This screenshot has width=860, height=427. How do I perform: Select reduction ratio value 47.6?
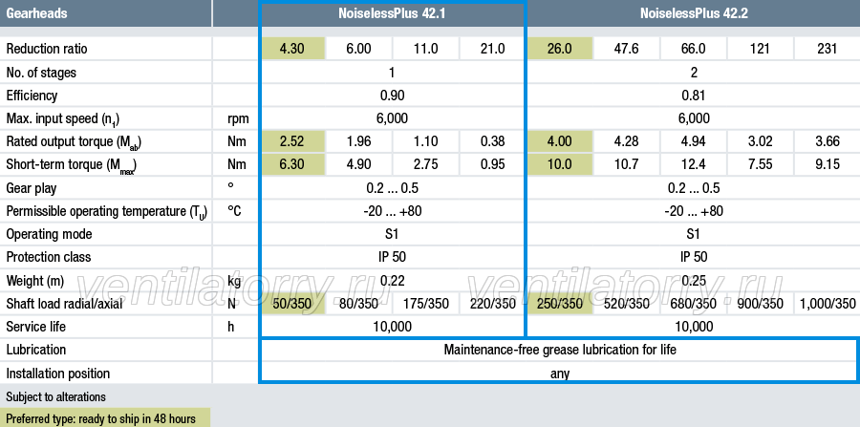tap(626, 49)
